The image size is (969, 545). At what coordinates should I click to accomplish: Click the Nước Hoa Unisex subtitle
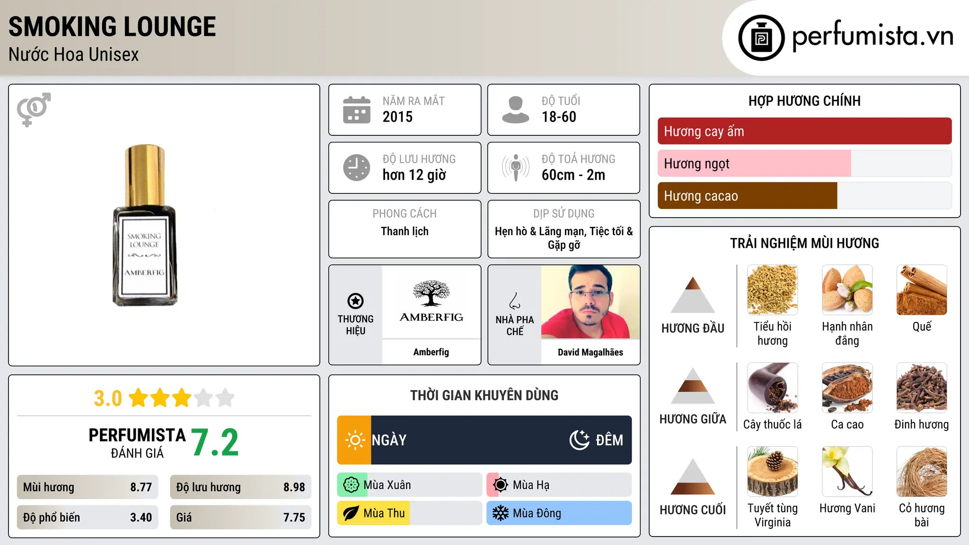(x=74, y=55)
